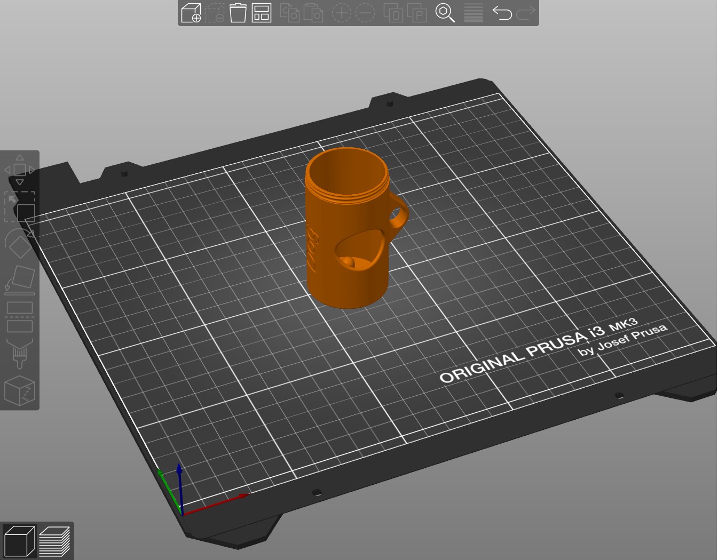Viewport: 718px width, 560px height.
Task: Click the Add object icon
Action: 191,13
